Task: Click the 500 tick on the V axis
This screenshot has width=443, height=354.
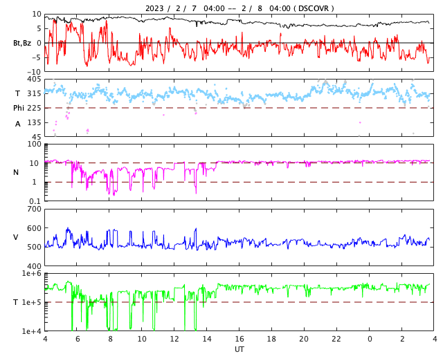Action: tap(34, 247)
